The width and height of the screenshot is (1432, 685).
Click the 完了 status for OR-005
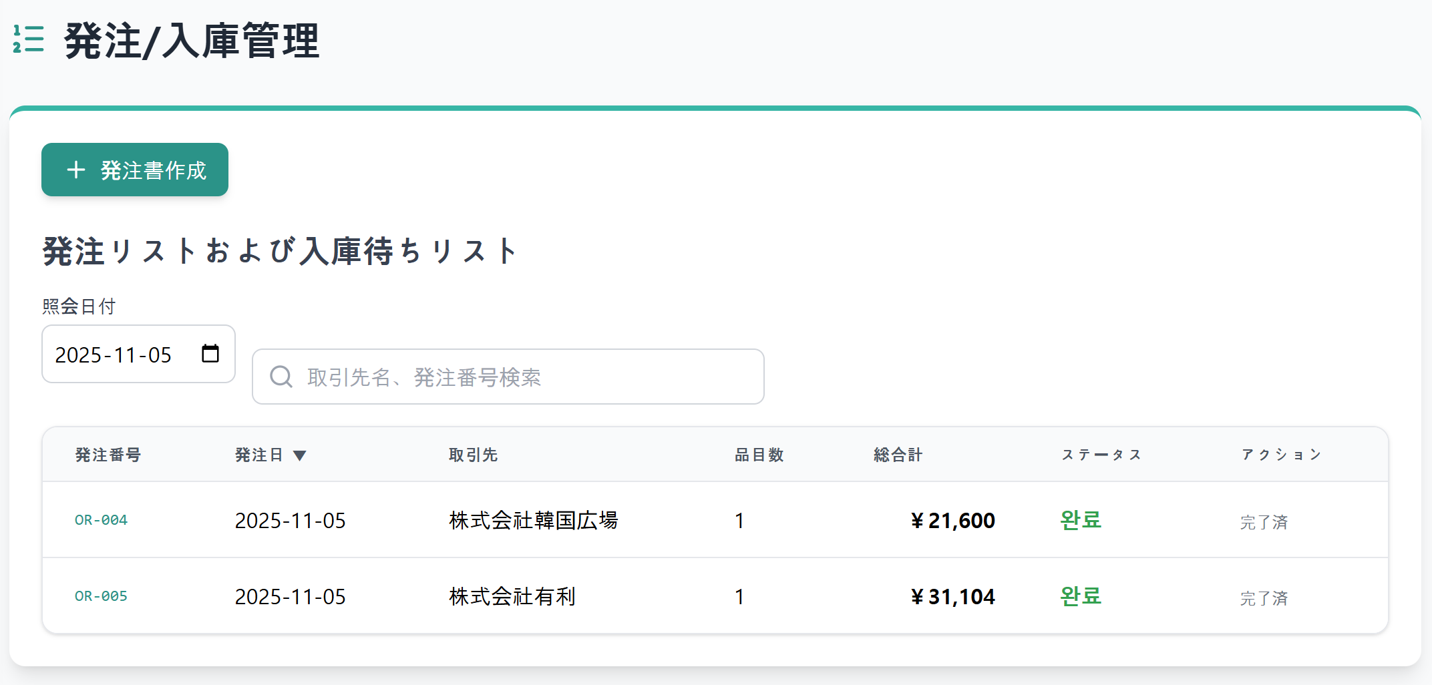tap(1079, 596)
